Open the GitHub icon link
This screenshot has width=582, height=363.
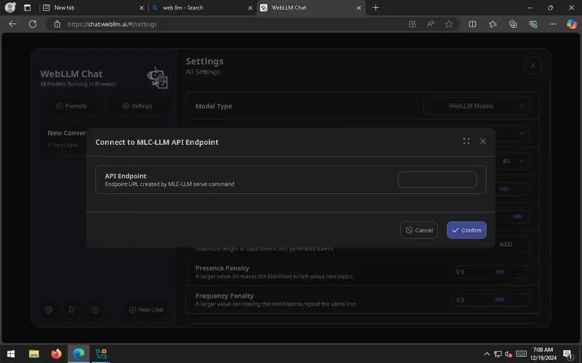pyautogui.click(x=72, y=310)
